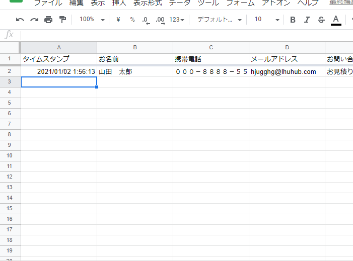Click the undo arrow icon
353x261 pixels.
pyautogui.click(x=20, y=20)
